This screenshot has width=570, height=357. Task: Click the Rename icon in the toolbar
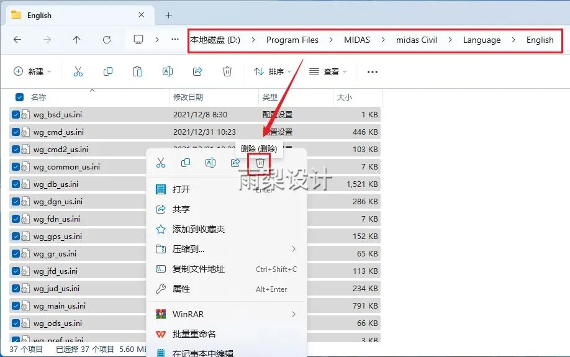pyautogui.click(x=168, y=71)
